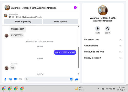Click the 8:49 PM timestamp
The width and height of the screenshot is (128, 92).
tap(40, 59)
